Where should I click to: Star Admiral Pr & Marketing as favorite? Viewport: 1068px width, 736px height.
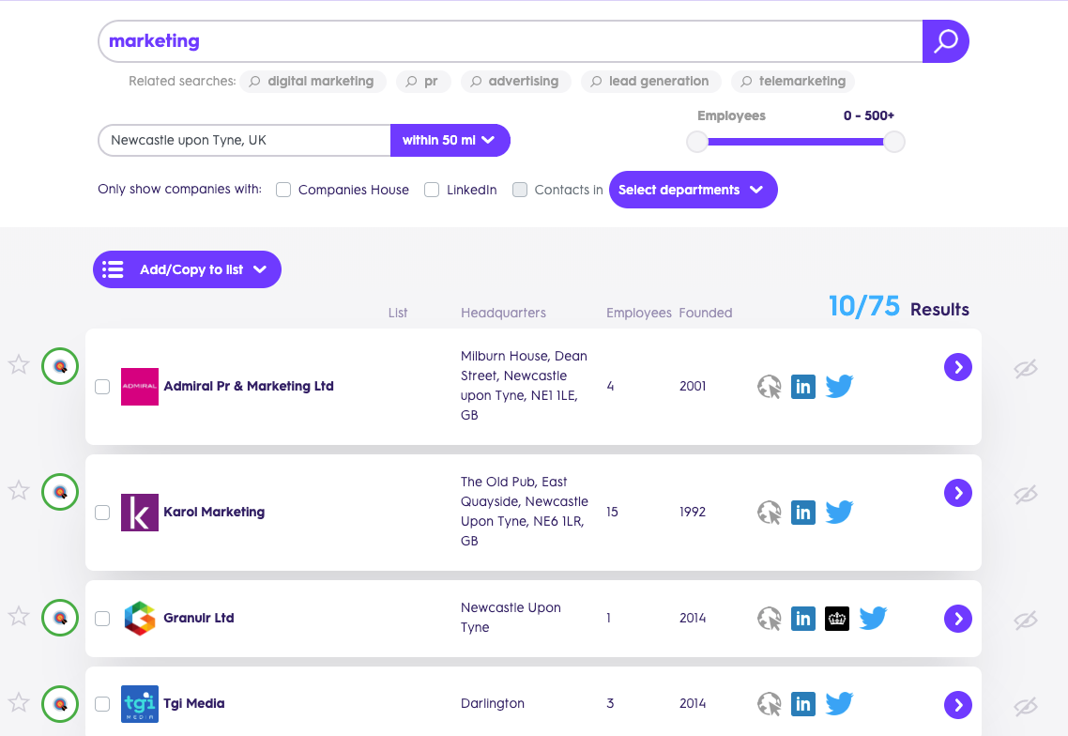[x=19, y=365]
